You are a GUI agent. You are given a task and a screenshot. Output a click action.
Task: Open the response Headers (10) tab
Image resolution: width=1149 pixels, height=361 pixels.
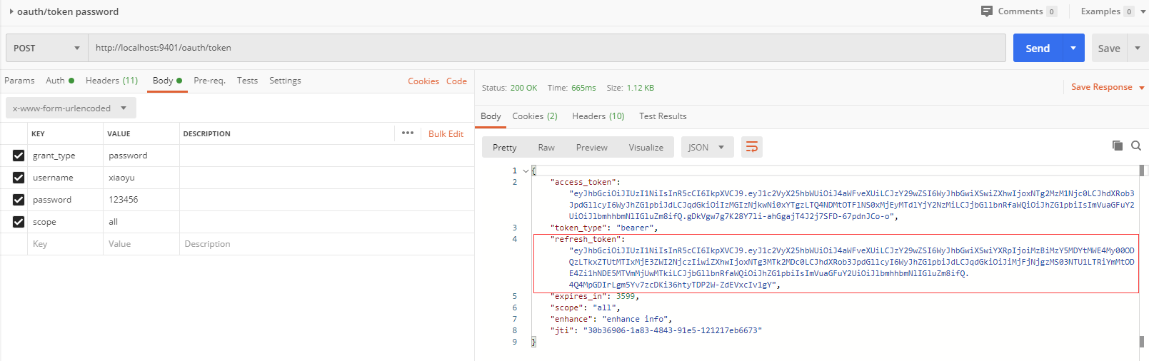coord(598,116)
